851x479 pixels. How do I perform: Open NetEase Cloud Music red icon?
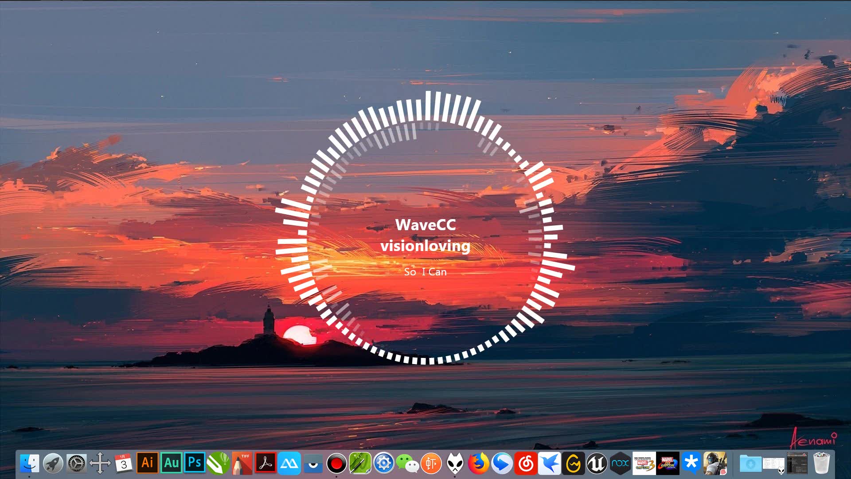point(526,464)
